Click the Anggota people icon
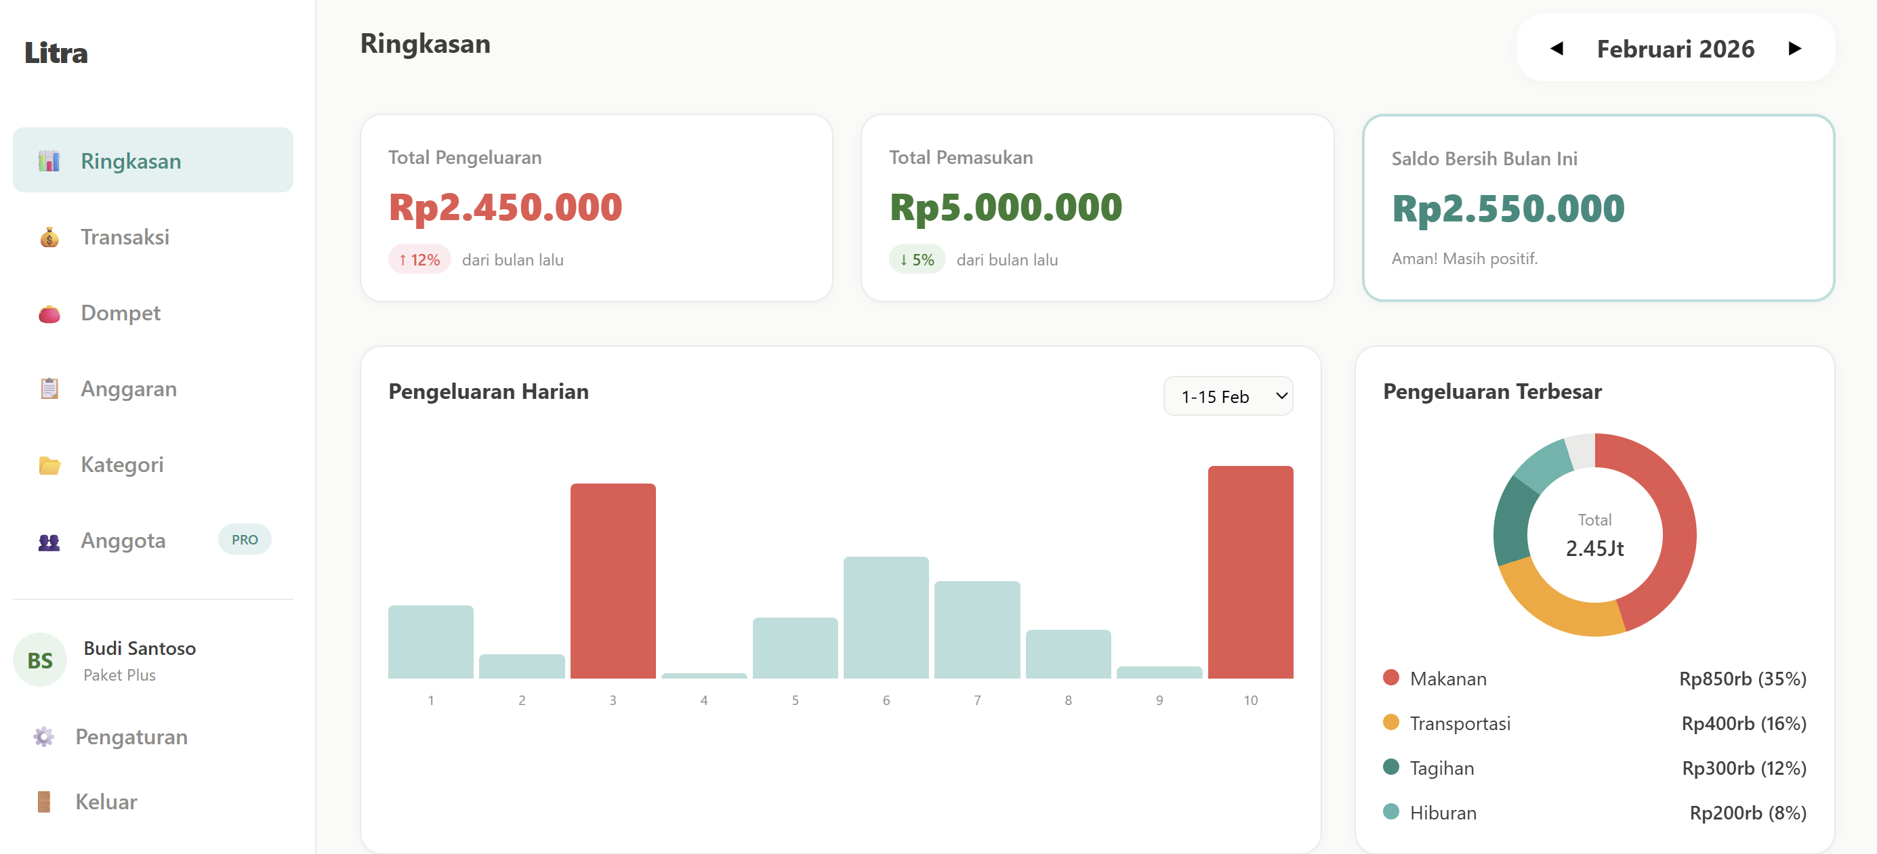 (49, 541)
